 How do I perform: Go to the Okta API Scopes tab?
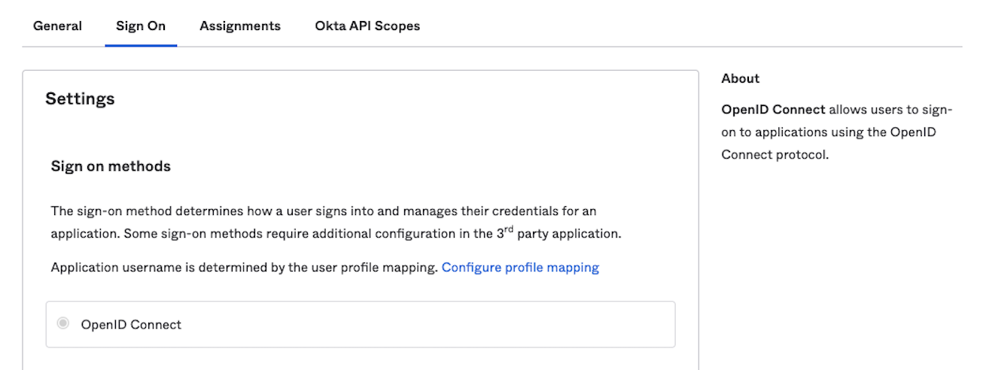[367, 26]
